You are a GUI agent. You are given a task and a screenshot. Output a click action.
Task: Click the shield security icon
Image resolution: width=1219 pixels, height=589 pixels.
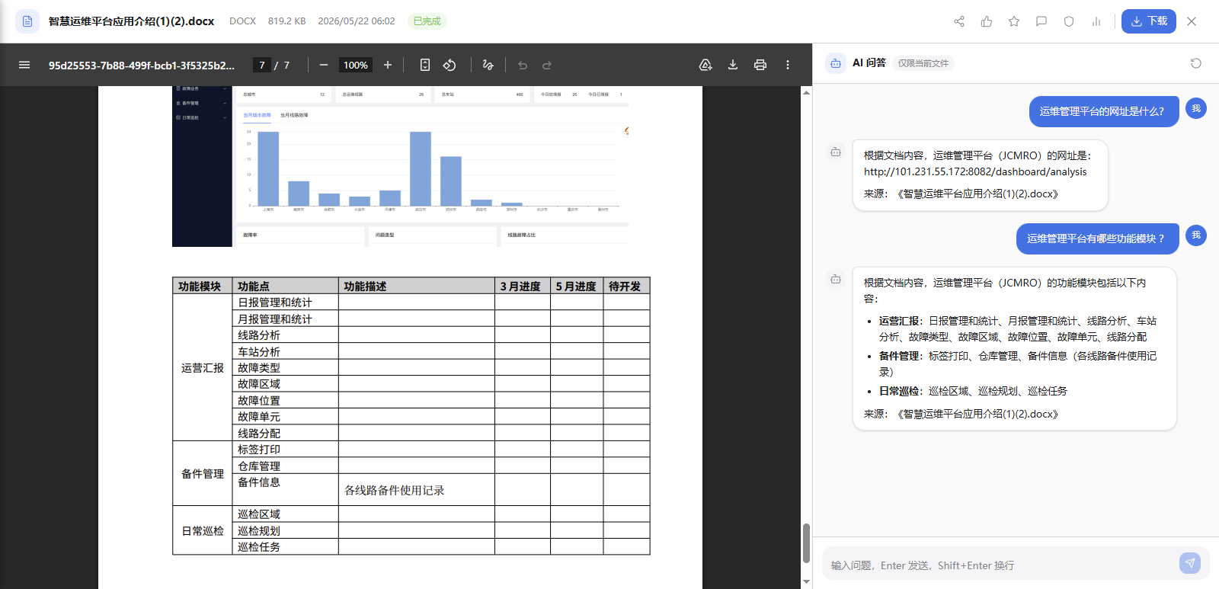click(1069, 21)
